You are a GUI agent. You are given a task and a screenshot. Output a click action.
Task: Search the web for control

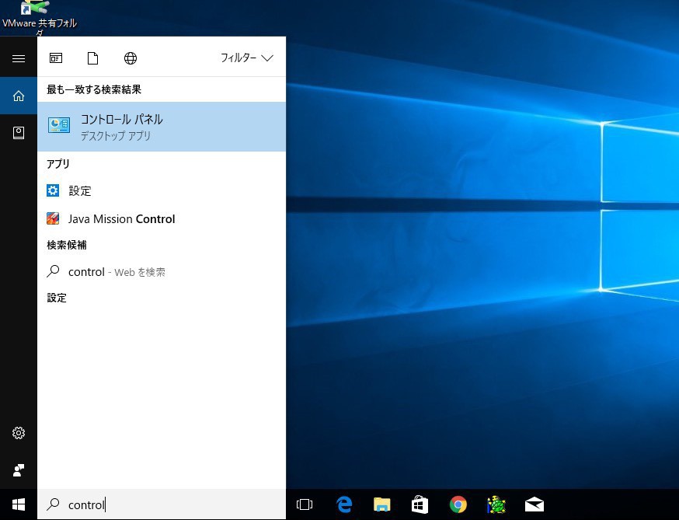point(117,272)
